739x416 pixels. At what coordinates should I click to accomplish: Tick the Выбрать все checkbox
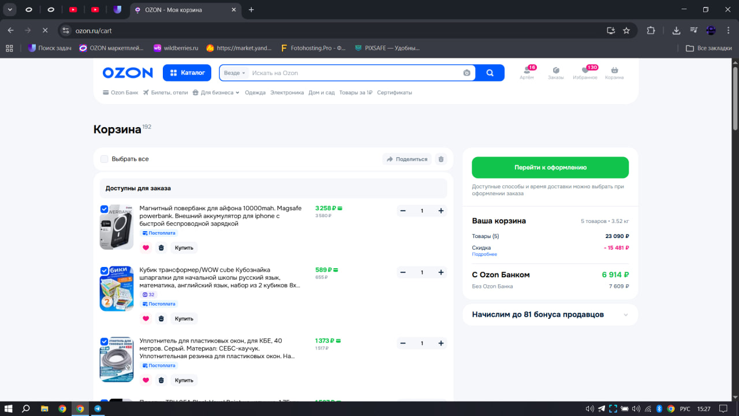point(104,159)
